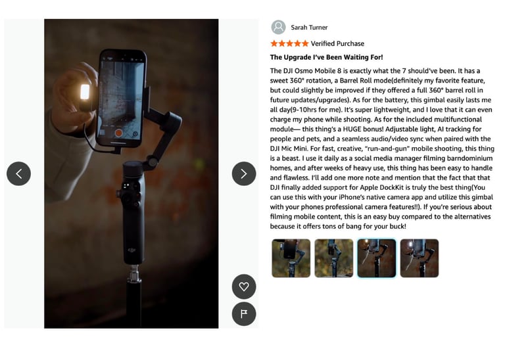The width and height of the screenshot is (505, 345).
Task: Open the Sarah Turner reviewer name
Action: point(309,28)
